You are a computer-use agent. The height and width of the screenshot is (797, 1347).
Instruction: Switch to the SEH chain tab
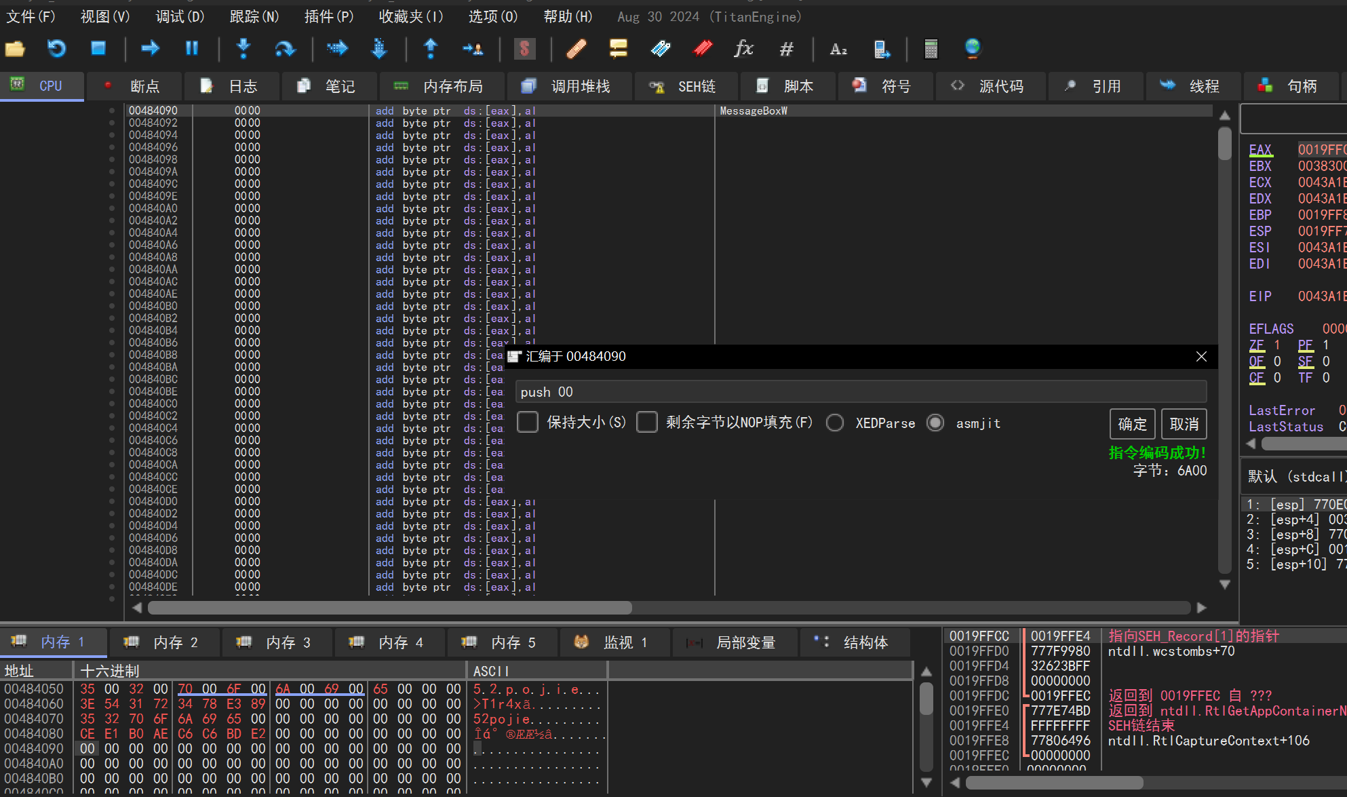(685, 86)
